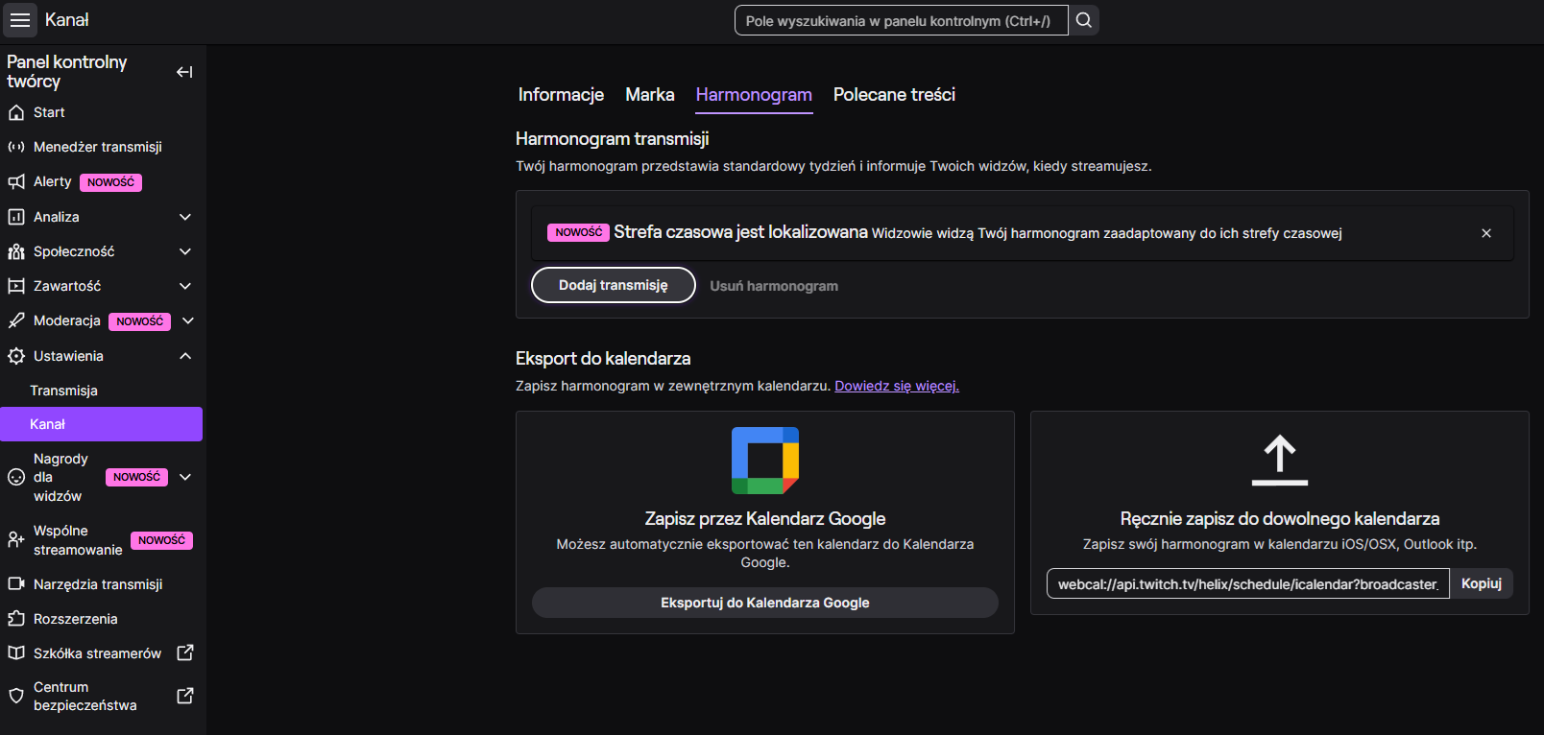Click the webcal URL field
The height and width of the screenshot is (735, 1544).
pos(1248,583)
